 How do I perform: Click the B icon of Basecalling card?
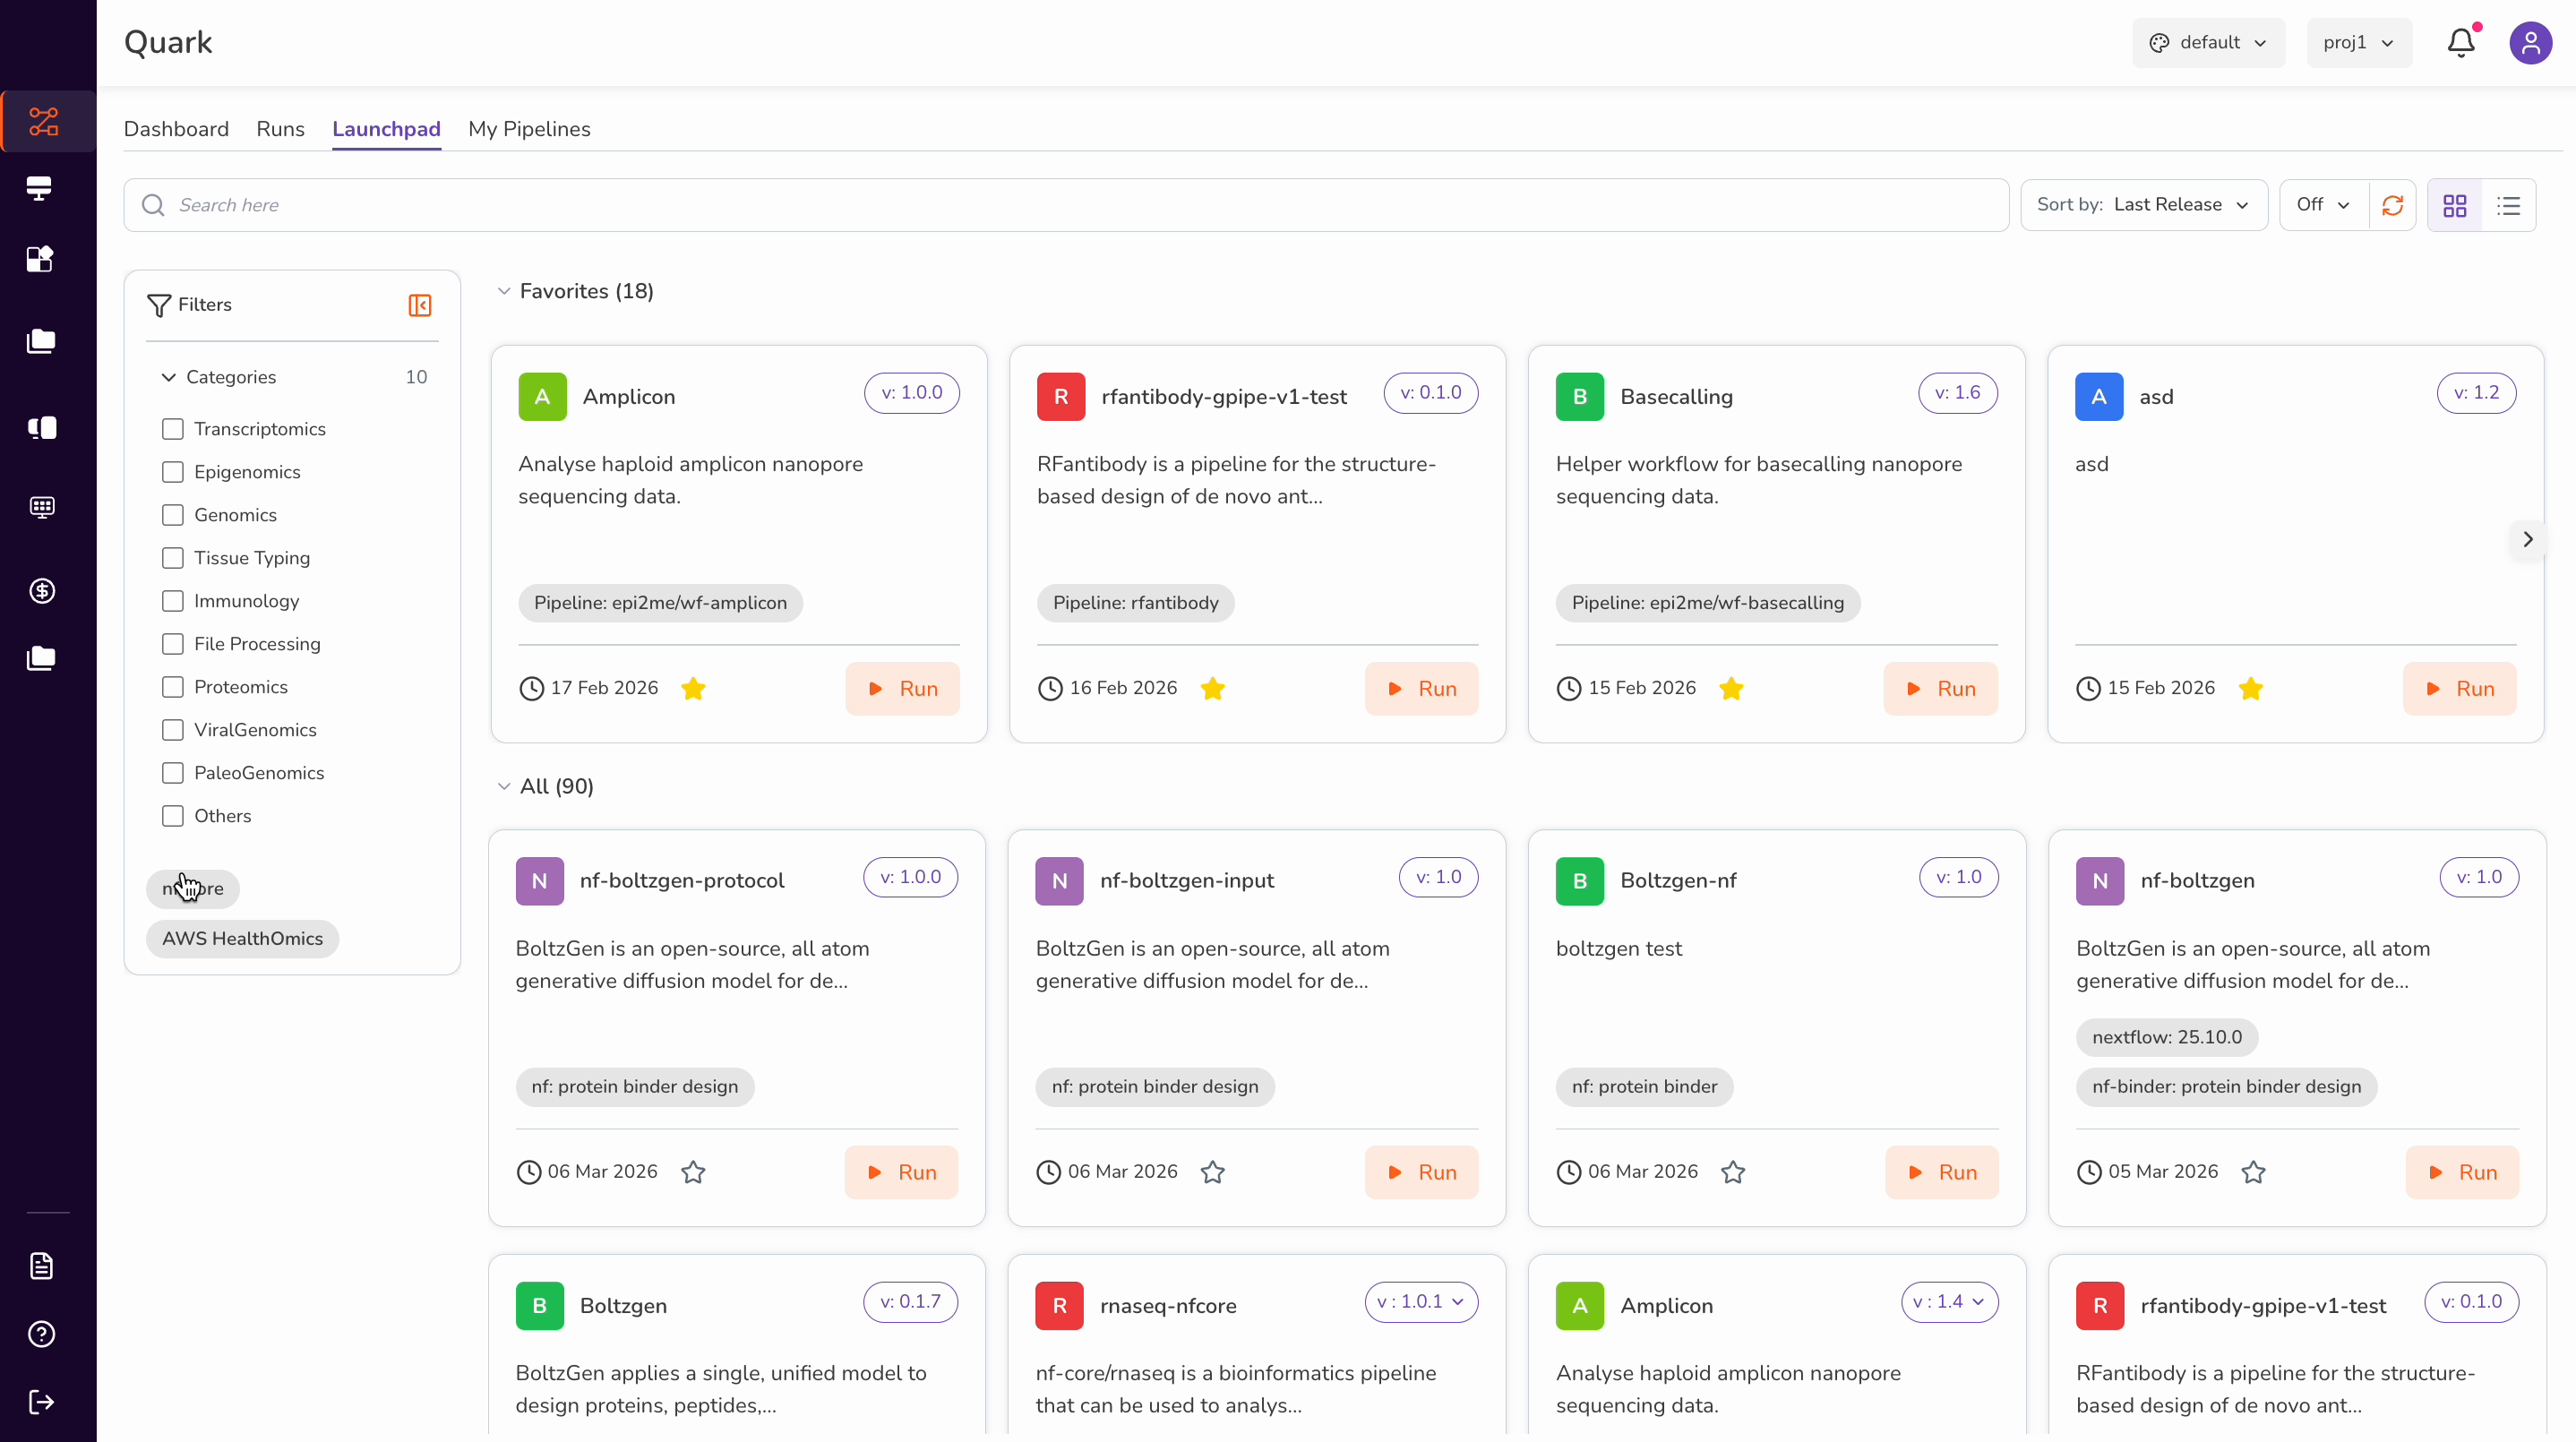click(x=1580, y=397)
